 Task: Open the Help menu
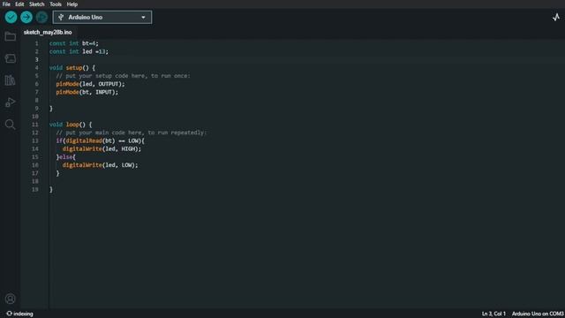(x=72, y=4)
